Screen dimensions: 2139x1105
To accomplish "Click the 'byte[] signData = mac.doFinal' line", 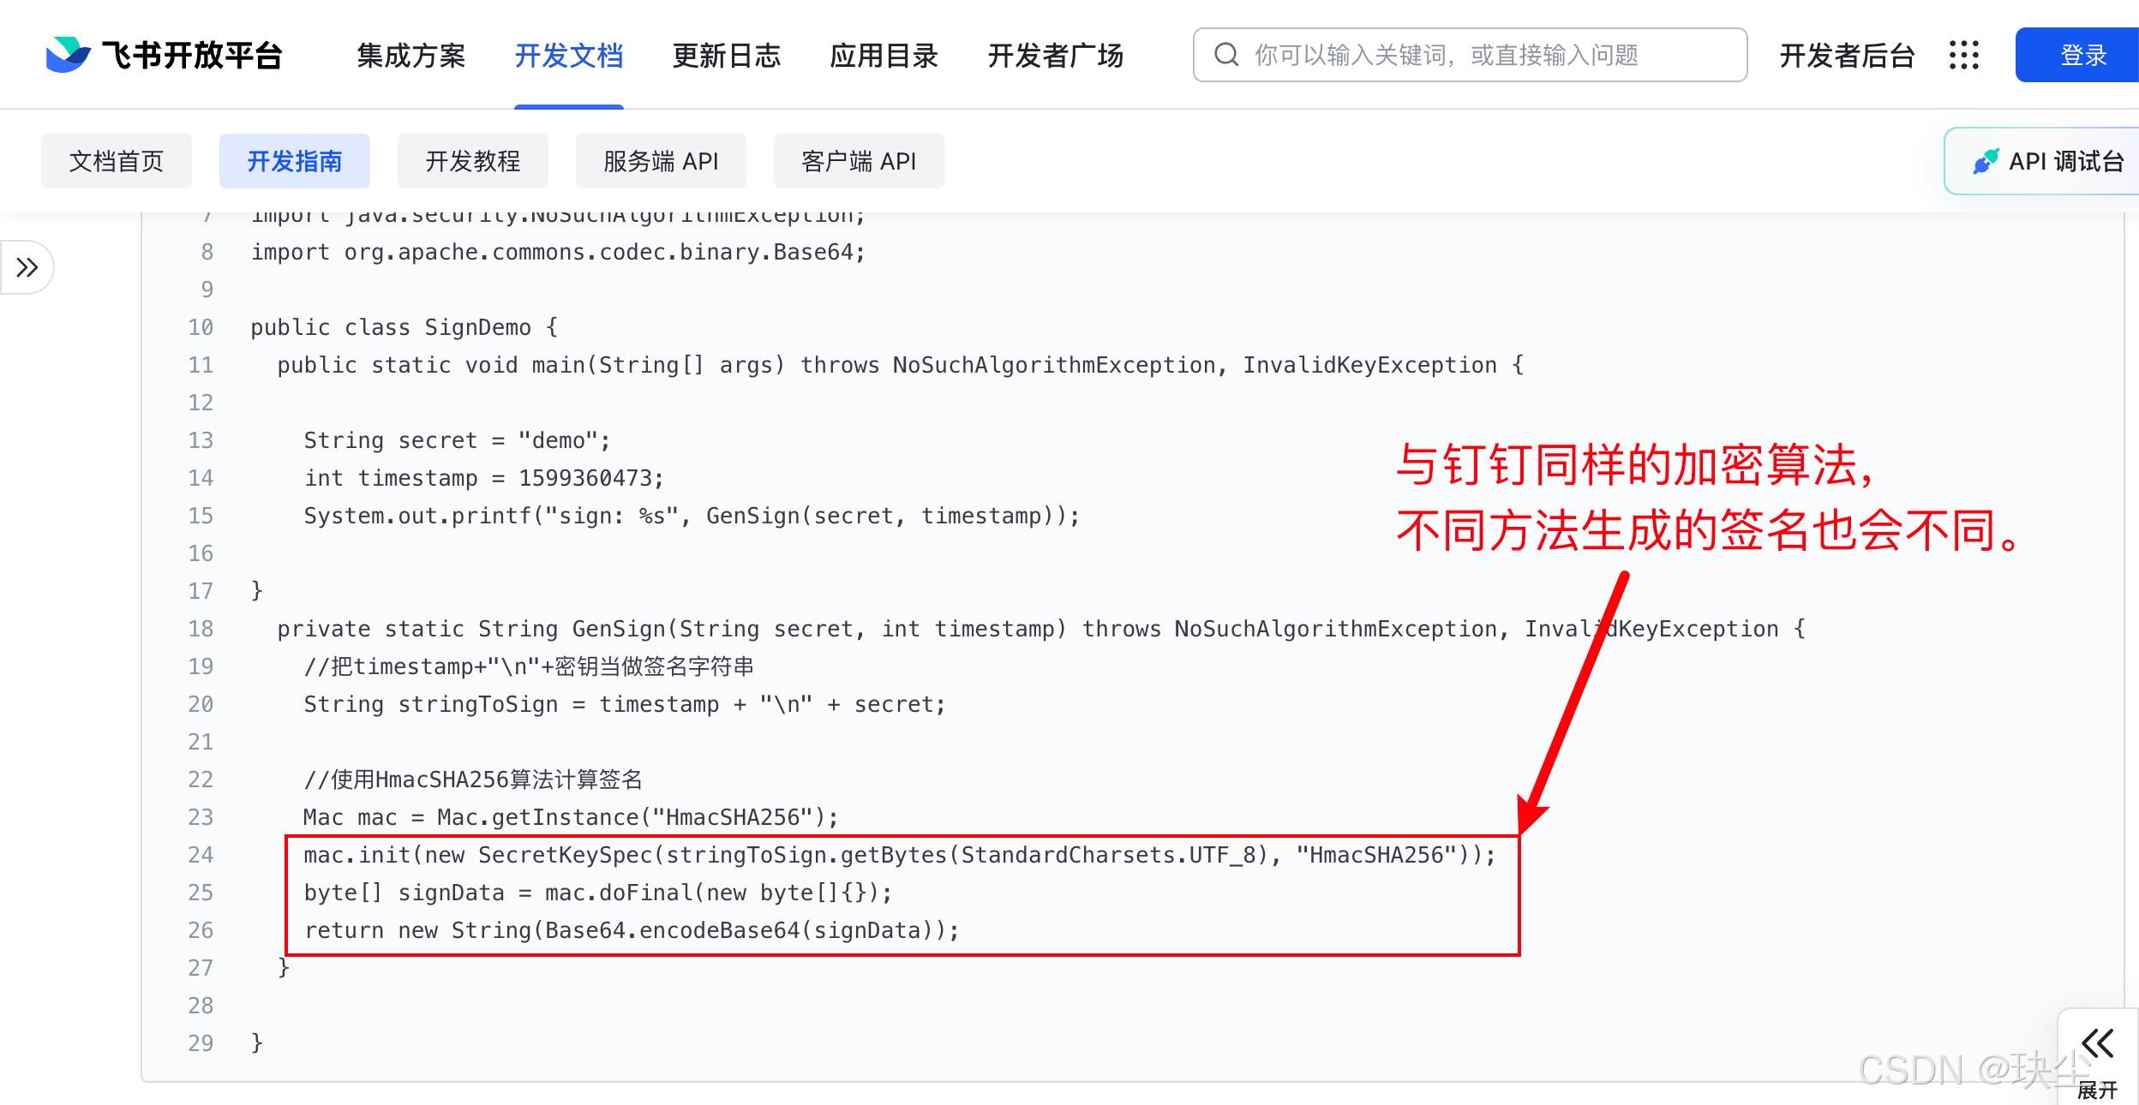I will 598,893.
